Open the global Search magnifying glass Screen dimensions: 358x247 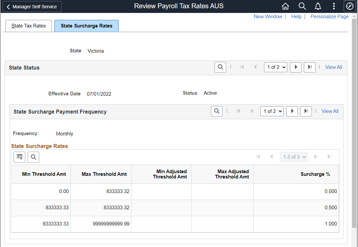tap(302, 6)
